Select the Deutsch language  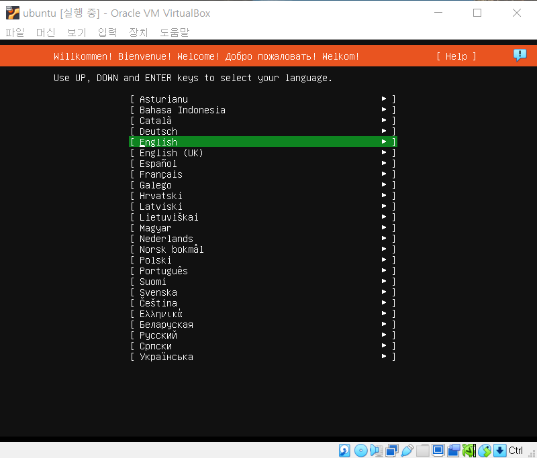263,131
